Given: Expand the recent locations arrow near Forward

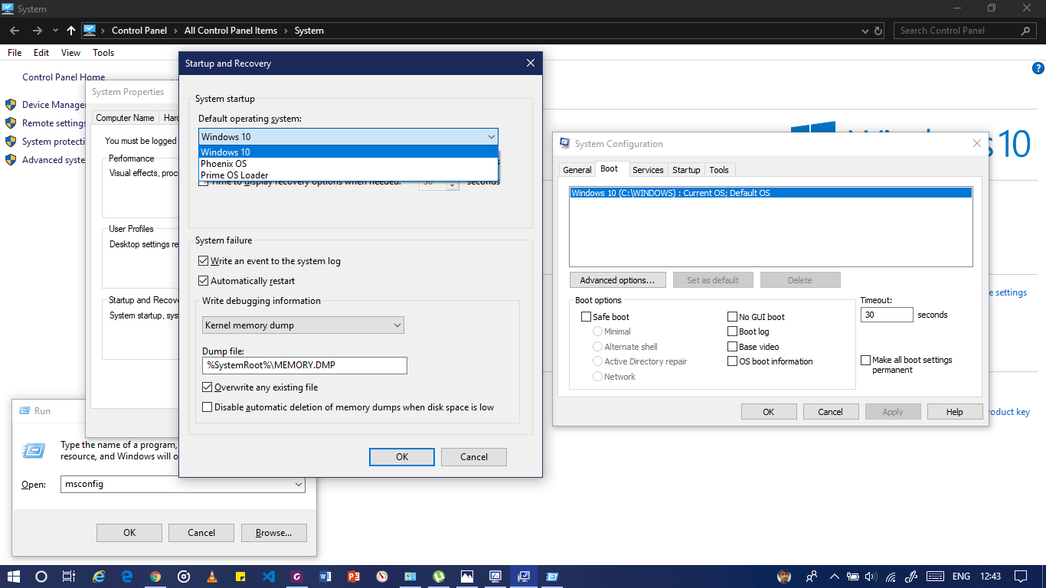Looking at the screenshot, I should click(55, 31).
